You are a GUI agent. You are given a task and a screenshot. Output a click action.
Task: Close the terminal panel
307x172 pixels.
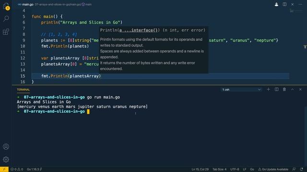[300, 89]
